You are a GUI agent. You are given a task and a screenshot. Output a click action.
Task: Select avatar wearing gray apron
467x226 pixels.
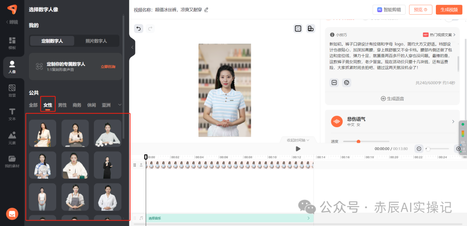tap(75, 197)
